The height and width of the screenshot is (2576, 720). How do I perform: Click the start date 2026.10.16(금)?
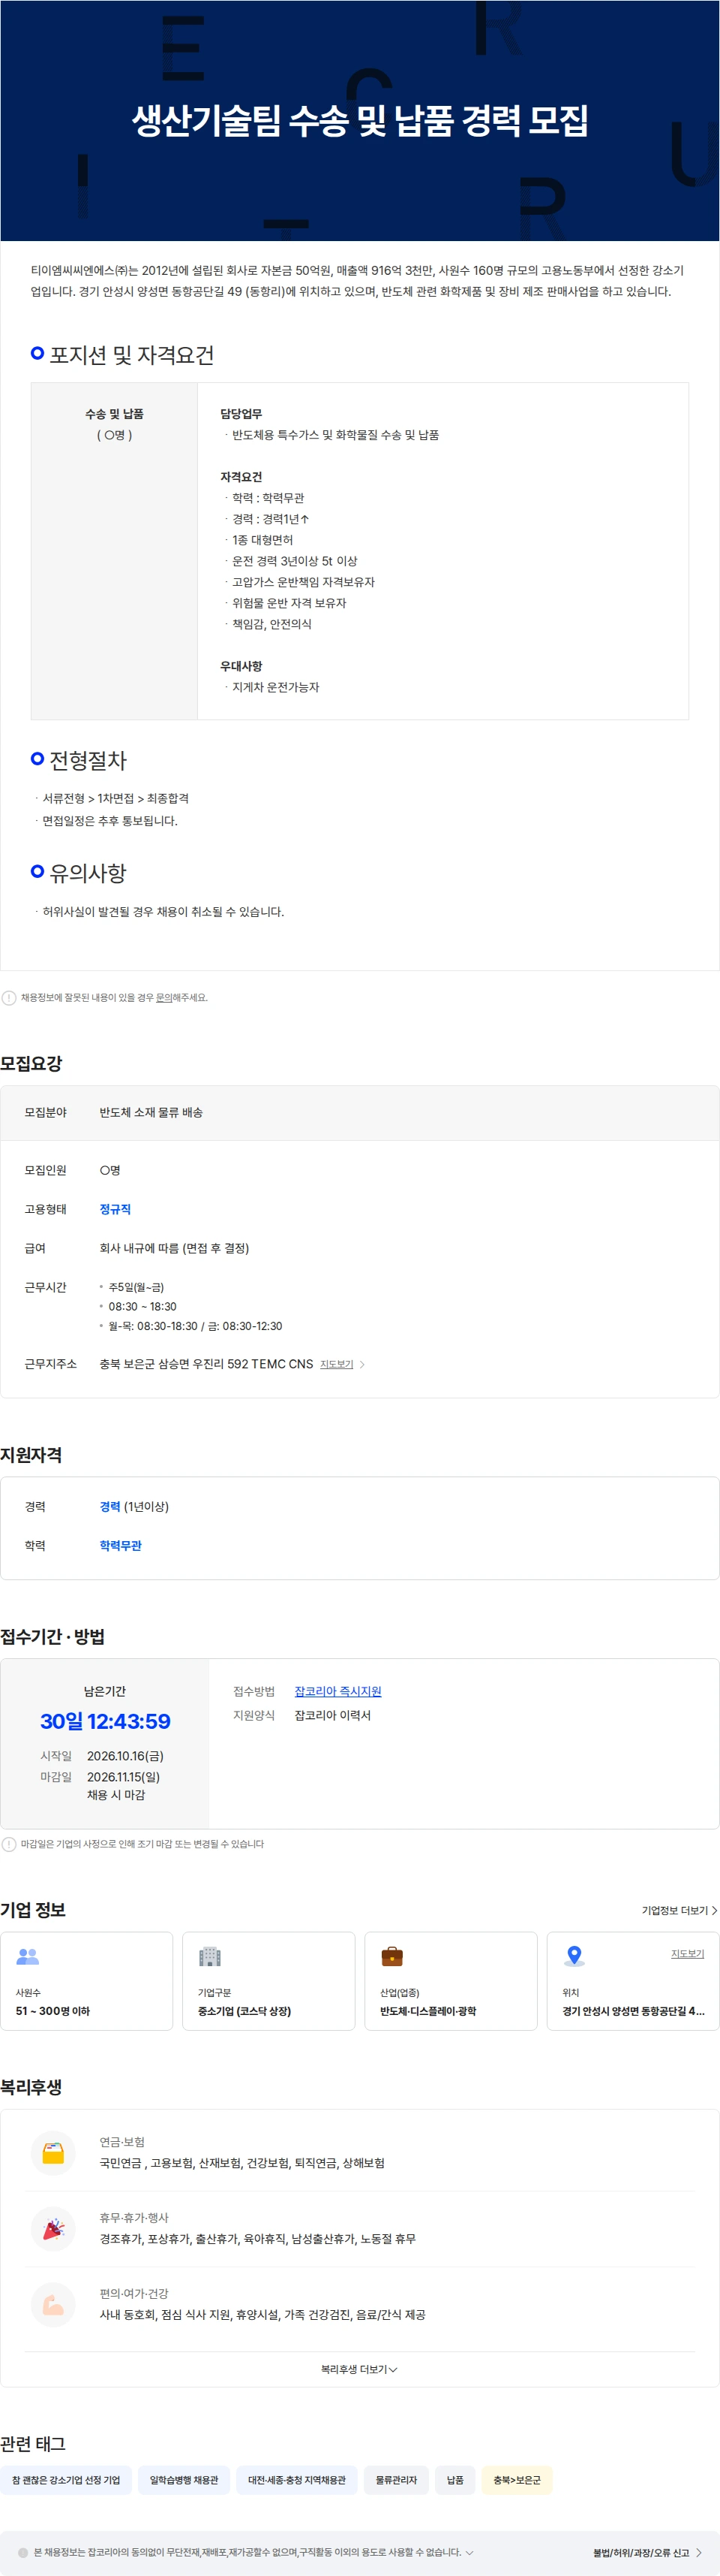coord(124,1756)
